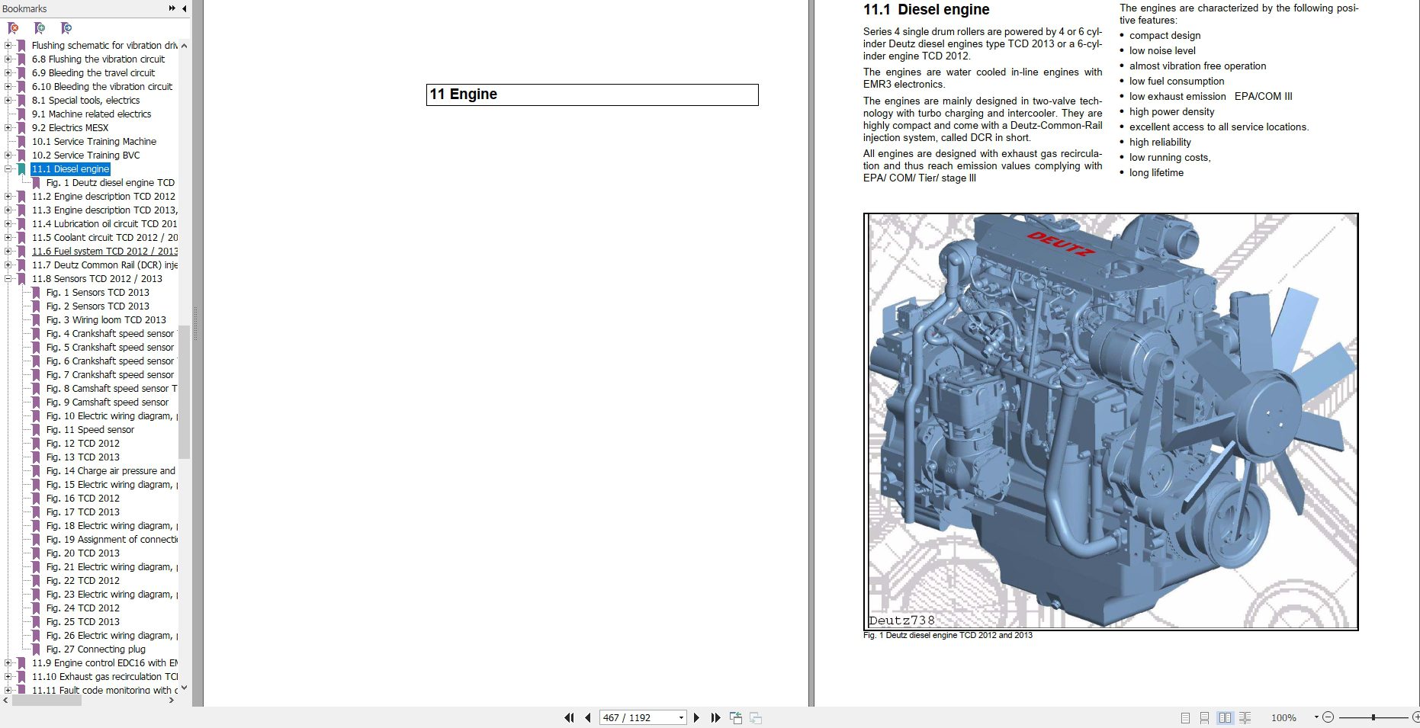Switch to single page view
This screenshot has height=728, width=1420.
coord(1185,717)
